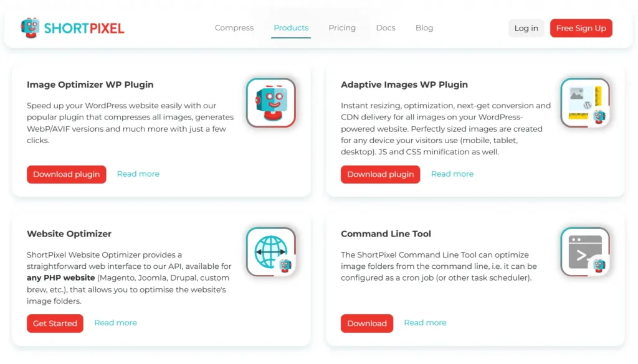
Task: Click the Adaptive Images plugin icon
Action: [x=585, y=103]
